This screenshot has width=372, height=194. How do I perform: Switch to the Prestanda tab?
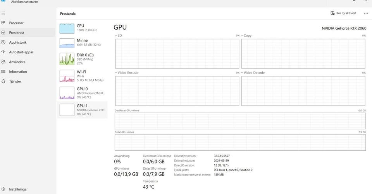[17, 33]
